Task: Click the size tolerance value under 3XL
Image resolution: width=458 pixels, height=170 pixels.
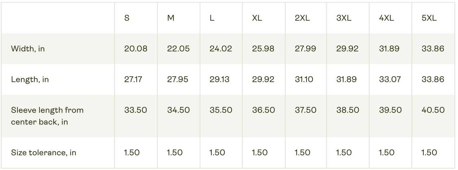Action: point(344,153)
